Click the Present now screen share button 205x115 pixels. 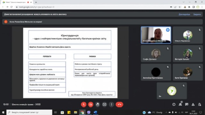point(105,105)
